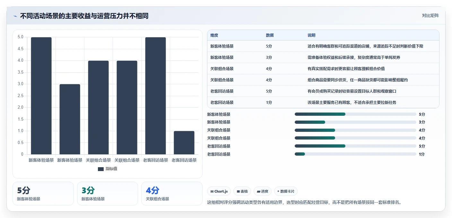Click the 0.5 y-axis label in the chart
Image resolution: width=452 pixels, height=218 pixels.
tap(21, 143)
